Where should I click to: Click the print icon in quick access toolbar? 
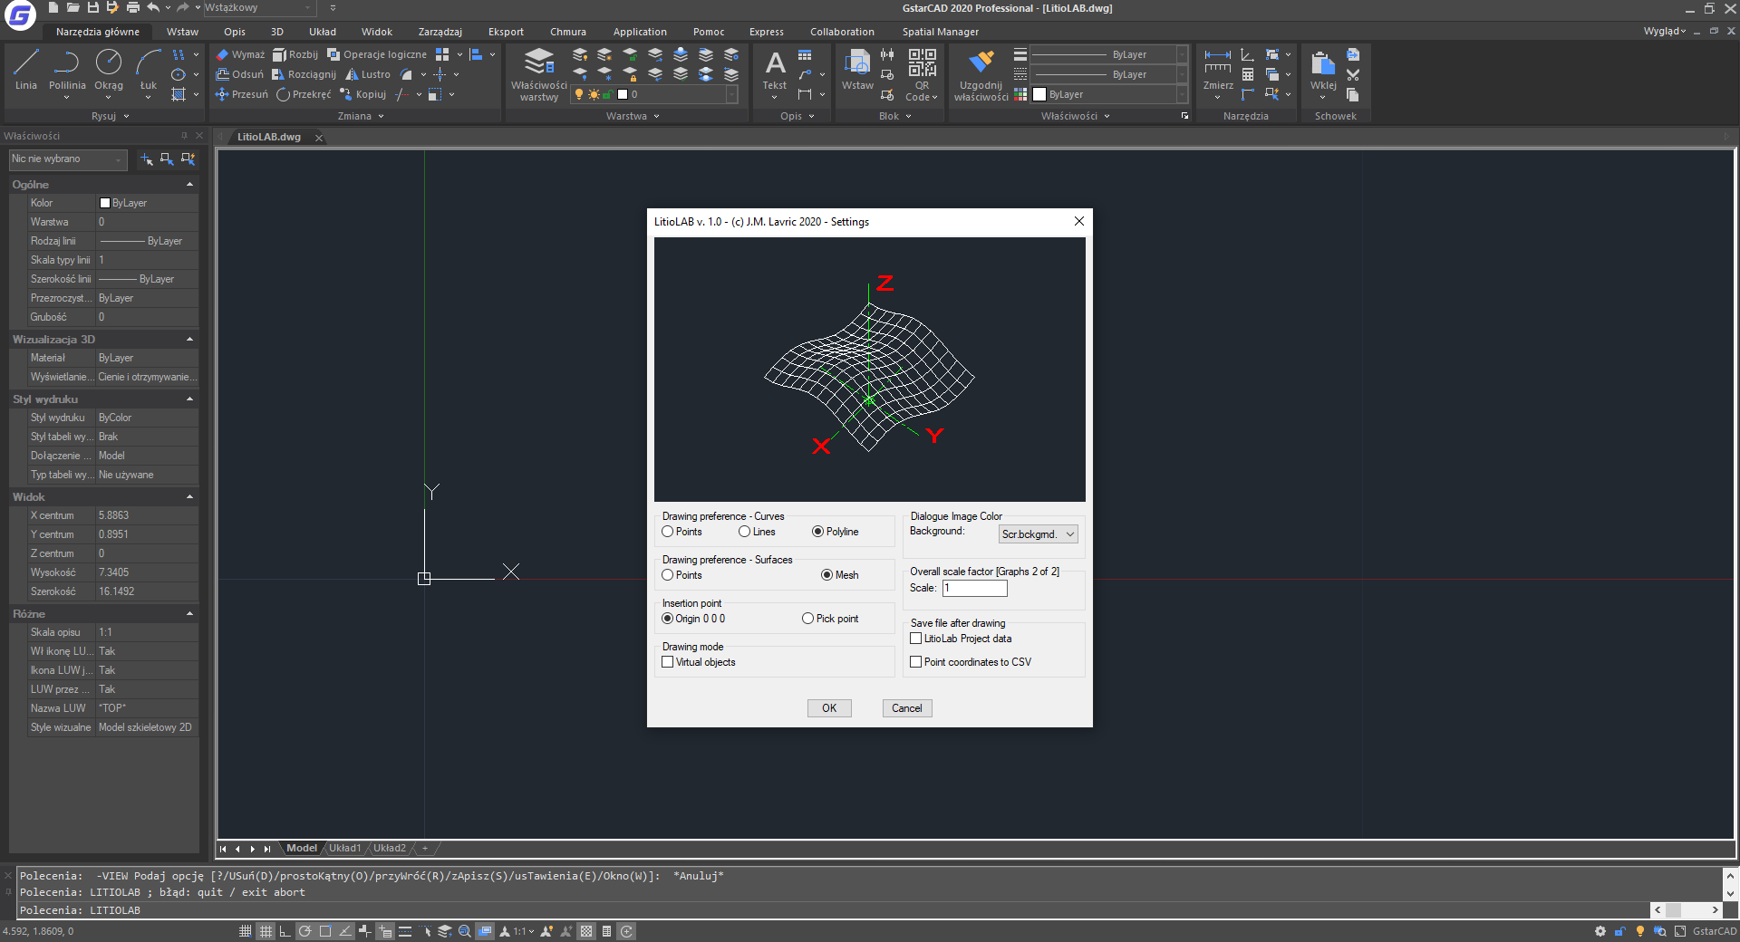coord(132,7)
